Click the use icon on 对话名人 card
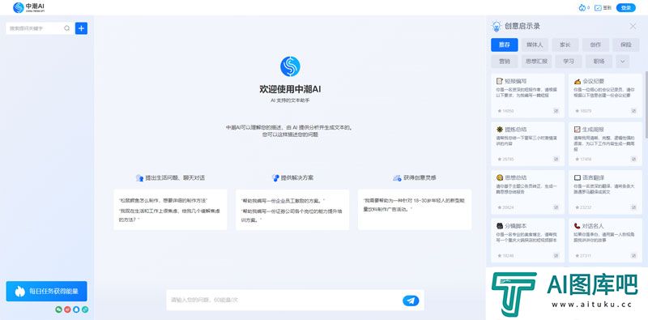Viewport: 648px width, 320px height. point(633,255)
